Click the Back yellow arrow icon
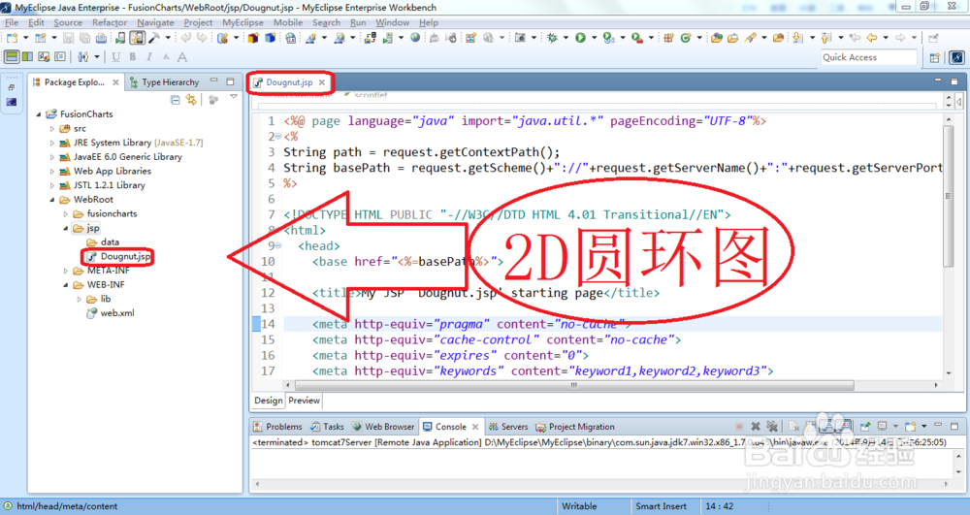 pyautogui.click(x=872, y=38)
